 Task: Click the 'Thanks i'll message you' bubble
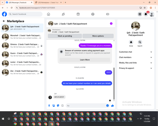pos(95,45)
